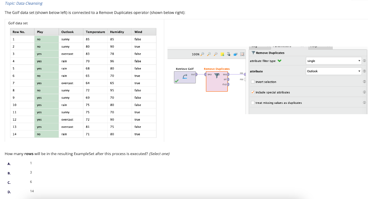Select the Retrieve Golf operator box
This screenshot has height=199, width=368.
[x=185, y=77]
